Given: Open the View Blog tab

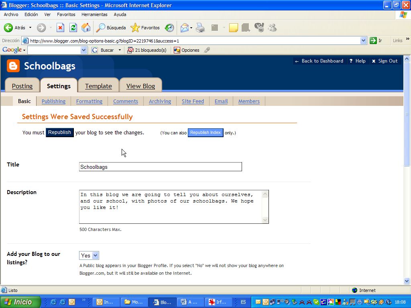Looking at the screenshot, I should click(140, 86).
